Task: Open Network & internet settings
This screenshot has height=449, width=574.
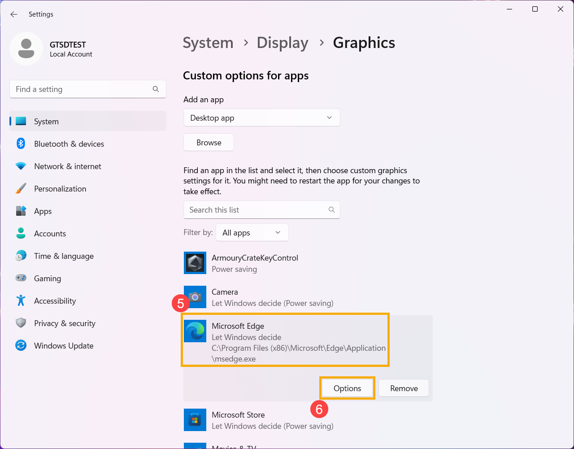Action: click(68, 166)
